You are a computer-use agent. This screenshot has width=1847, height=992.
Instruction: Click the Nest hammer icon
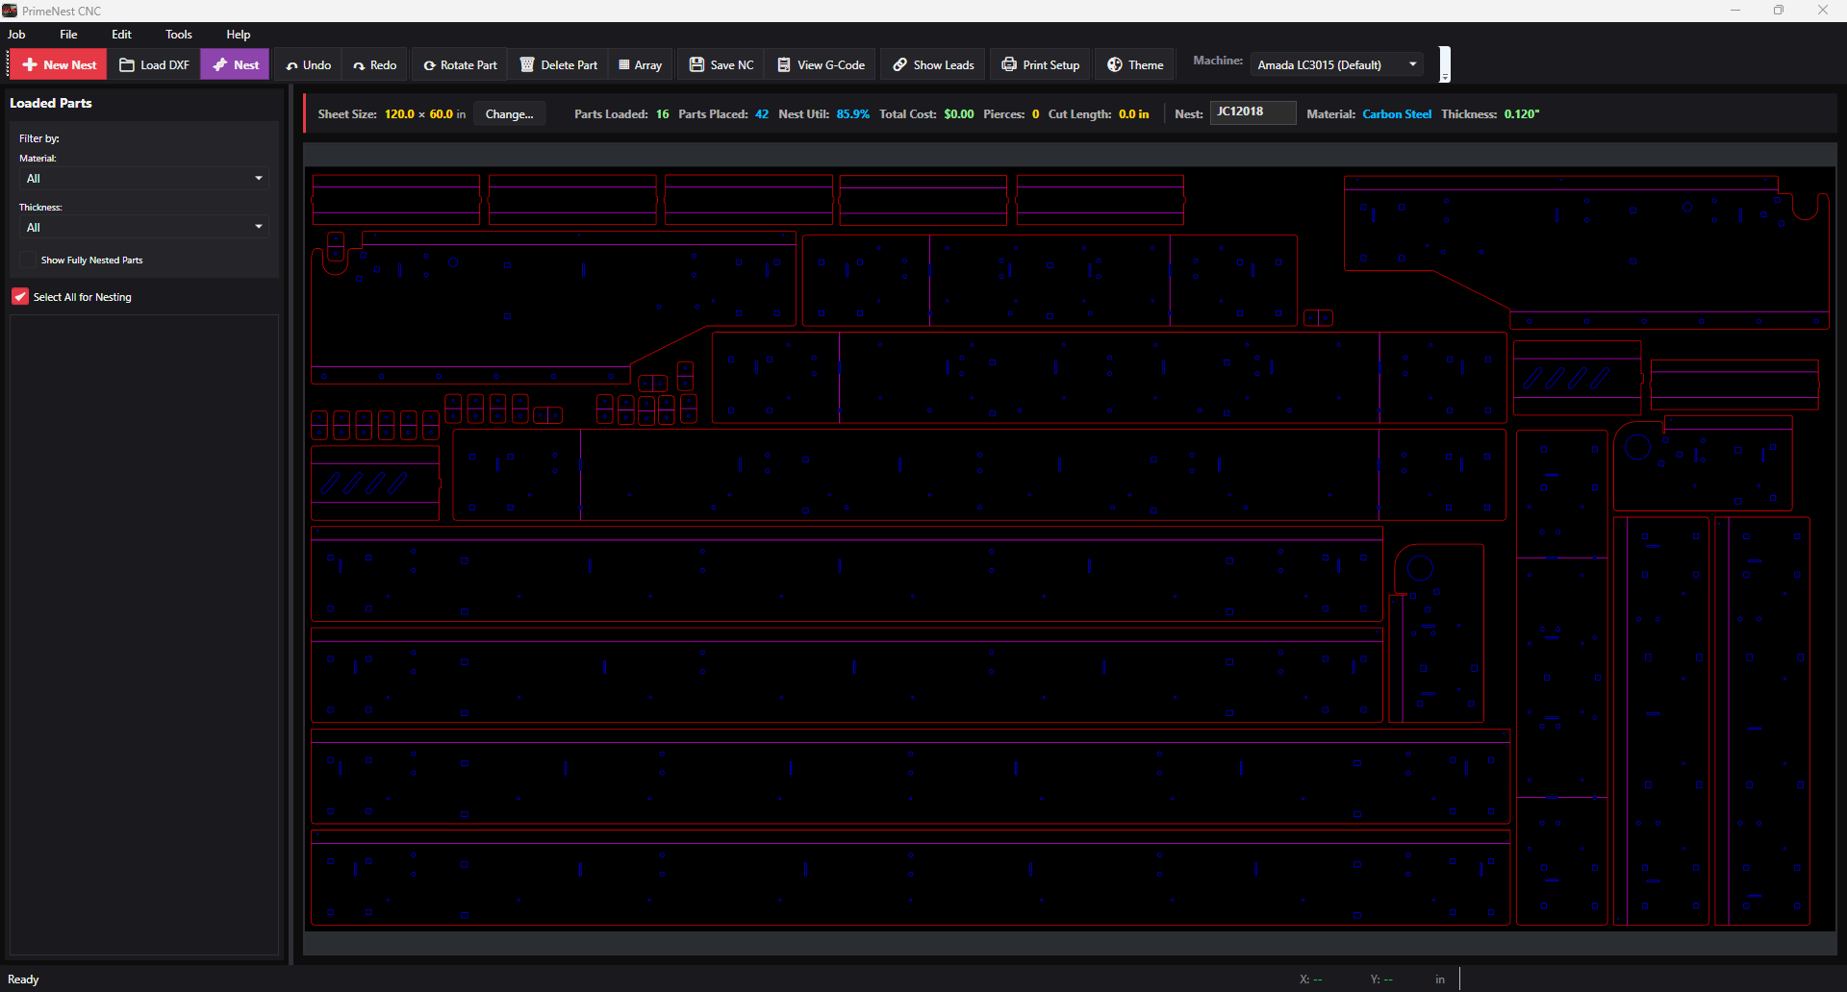point(220,64)
